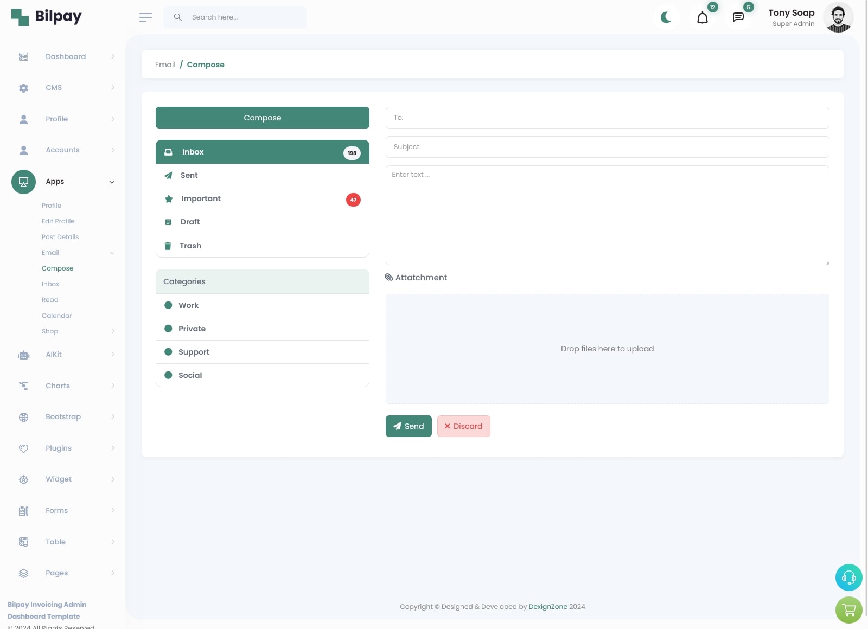Viewport: 868px width, 629px height.
Task: Toggle dark mode with moon icon
Action: tap(666, 17)
